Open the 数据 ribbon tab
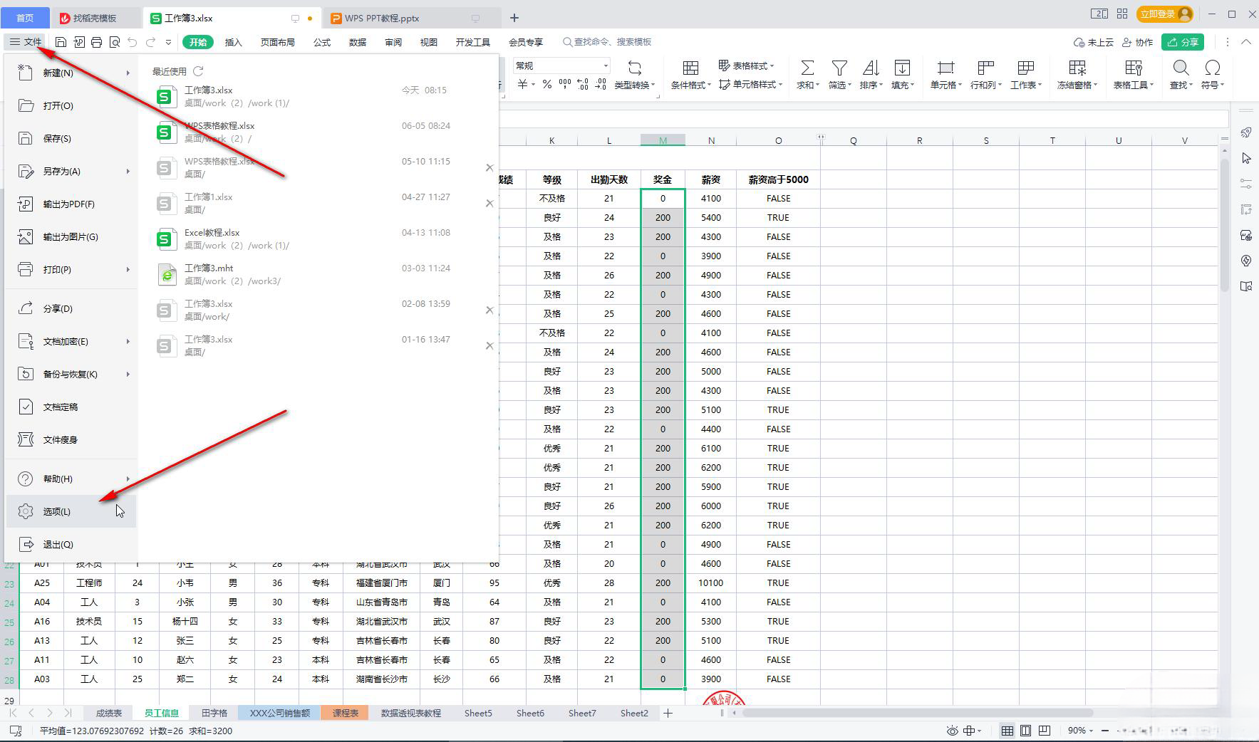The image size is (1259, 742). [358, 42]
